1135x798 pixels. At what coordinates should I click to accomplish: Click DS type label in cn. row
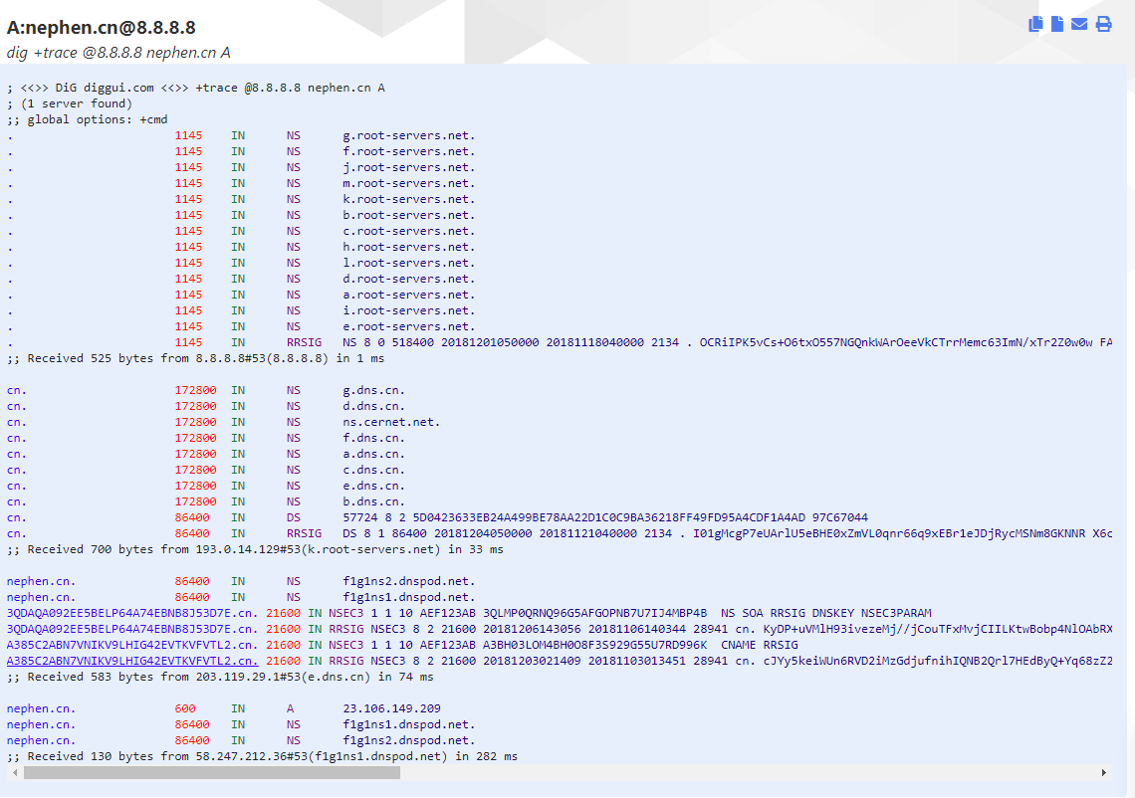click(293, 517)
